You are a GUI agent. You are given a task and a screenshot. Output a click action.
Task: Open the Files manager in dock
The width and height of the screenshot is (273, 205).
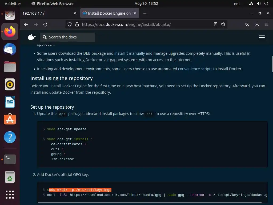pos(10,67)
